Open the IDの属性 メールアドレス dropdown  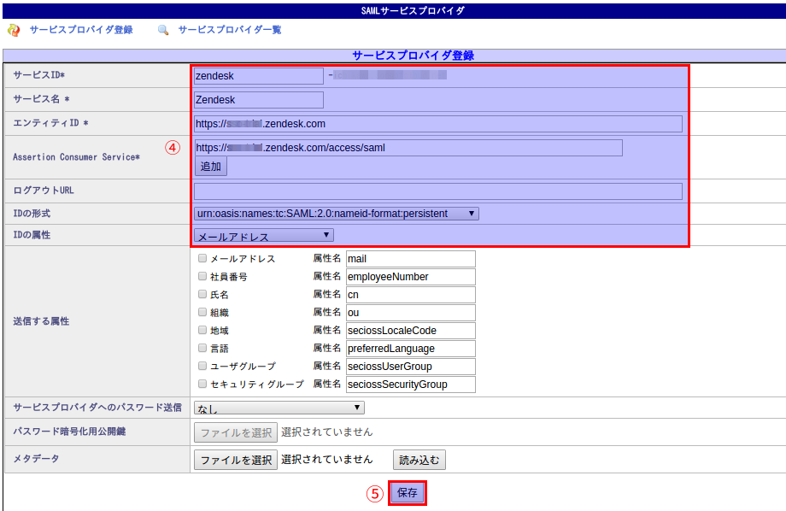264,235
